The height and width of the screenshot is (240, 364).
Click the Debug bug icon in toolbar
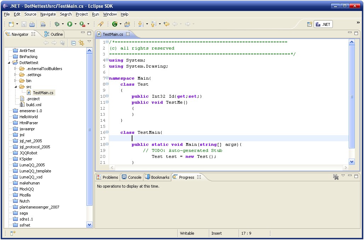[x=57, y=24]
